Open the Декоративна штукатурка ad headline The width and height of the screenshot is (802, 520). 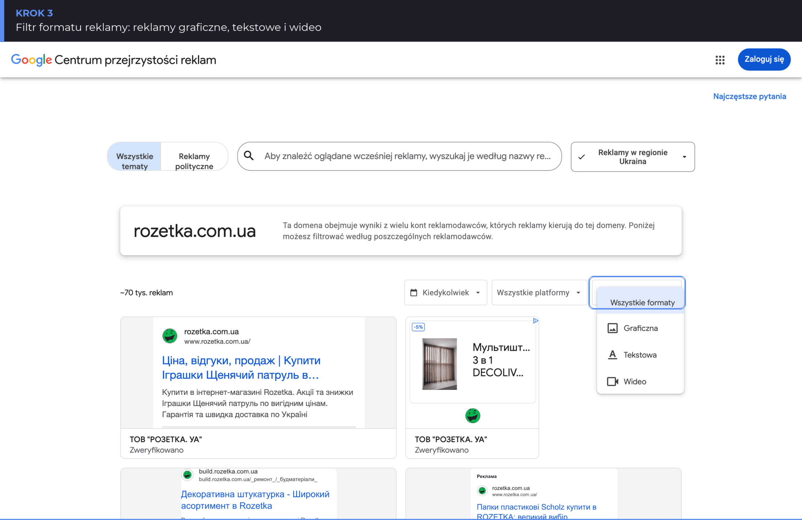(x=255, y=500)
